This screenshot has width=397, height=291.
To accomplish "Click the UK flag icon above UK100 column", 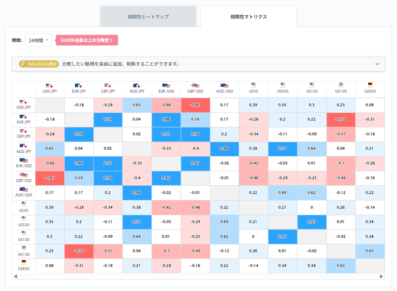I will [341, 84].
